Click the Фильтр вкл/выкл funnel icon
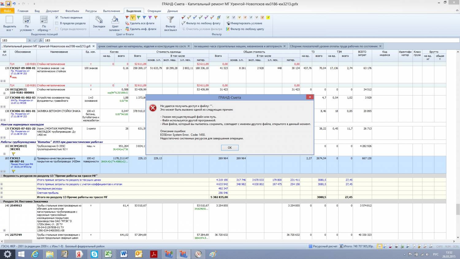This screenshot has width=460, height=259. (170, 20)
